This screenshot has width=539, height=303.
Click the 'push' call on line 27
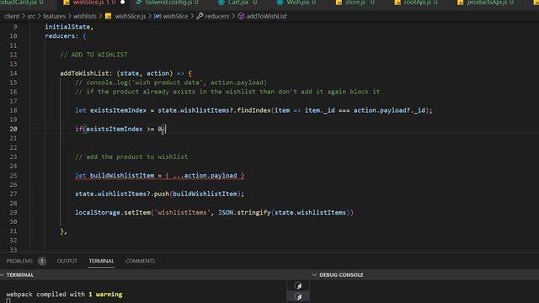point(162,194)
